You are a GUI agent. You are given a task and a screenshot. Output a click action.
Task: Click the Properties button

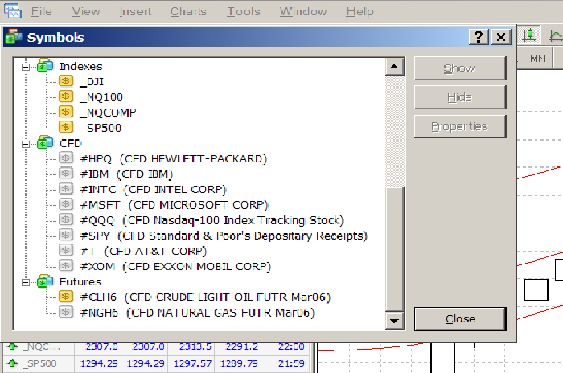pos(460,126)
